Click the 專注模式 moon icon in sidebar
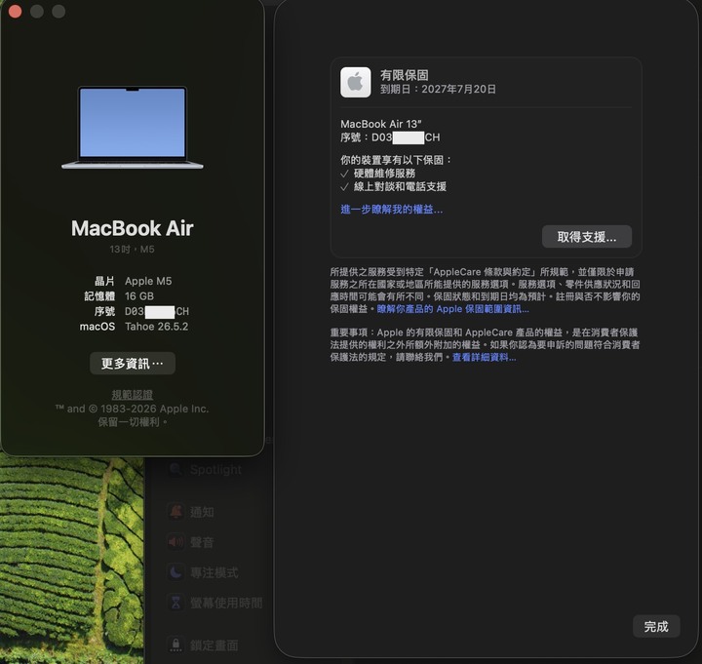Screen dimensions: 702x664 point(175,571)
